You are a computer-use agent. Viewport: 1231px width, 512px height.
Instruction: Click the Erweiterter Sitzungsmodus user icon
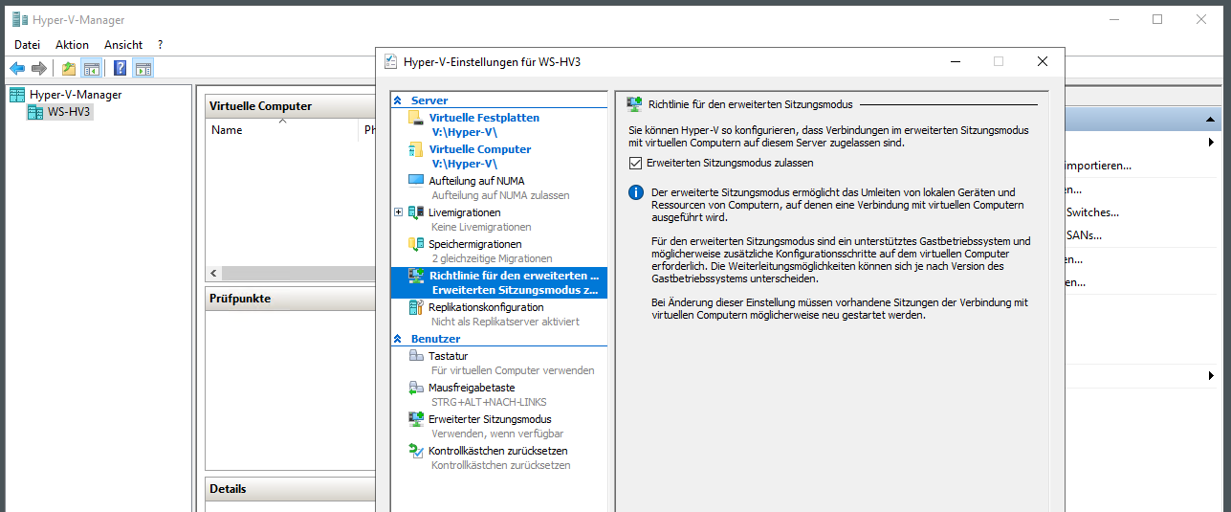coord(416,419)
